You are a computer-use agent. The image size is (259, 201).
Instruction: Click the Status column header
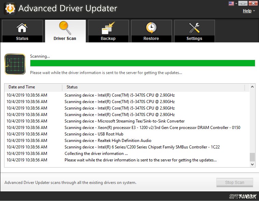[154, 87]
